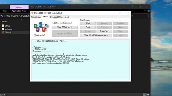Open Explorer help question mark icon

pos(149,11)
